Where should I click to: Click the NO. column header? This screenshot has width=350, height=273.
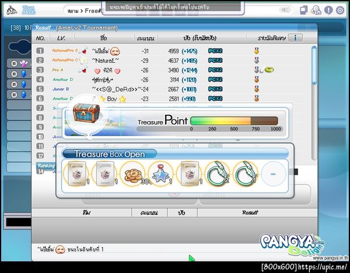click(40, 38)
